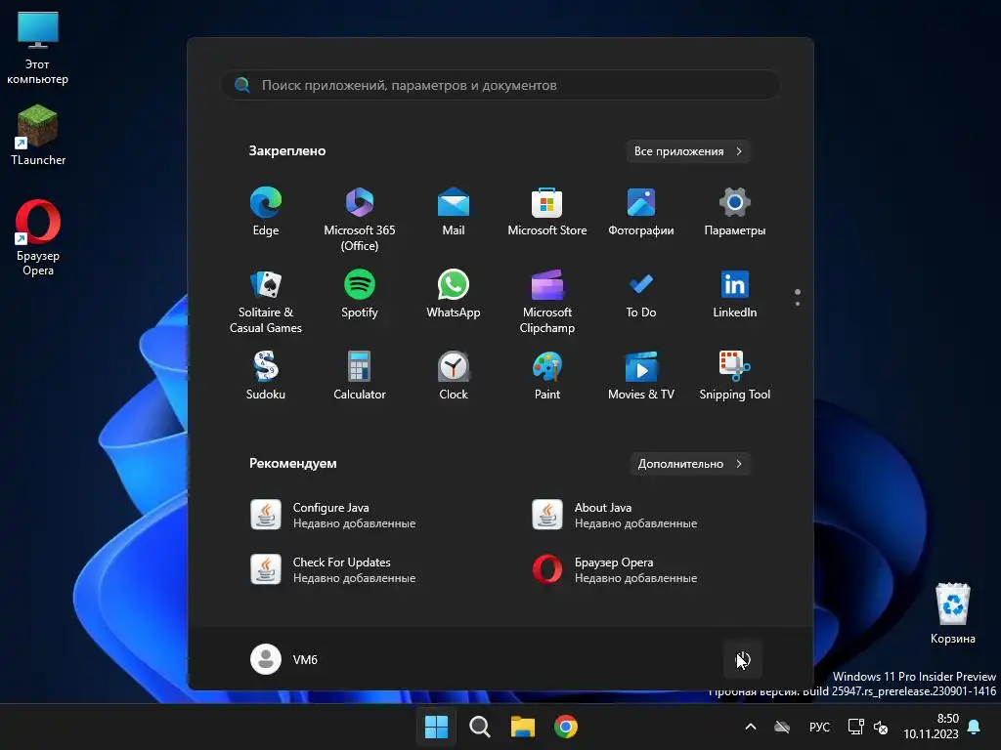Screen dimensions: 1001x750
Task: Launch WhatsApp
Action: pyautogui.click(x=454, y=295)
